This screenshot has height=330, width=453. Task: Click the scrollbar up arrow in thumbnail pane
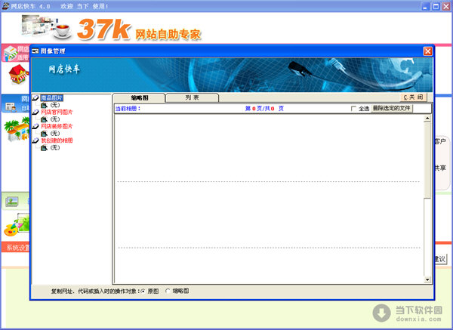point(427,119)
